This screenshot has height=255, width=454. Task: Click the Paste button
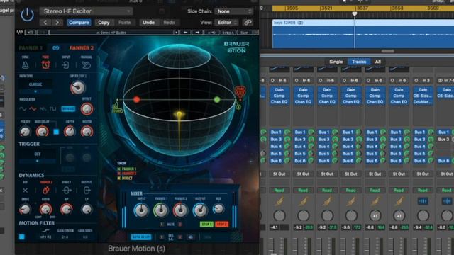pyautogui.click(x=125, y=22)
